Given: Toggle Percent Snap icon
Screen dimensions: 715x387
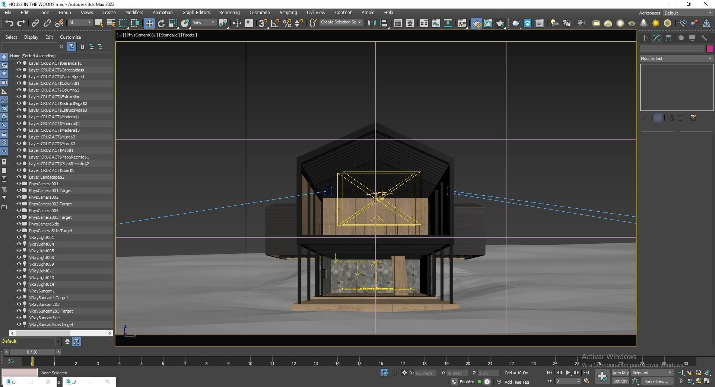Looking at the screenshot, I should pos(287,23).
